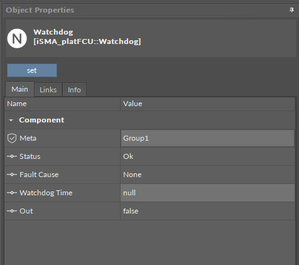Screen dimensions: 299x265
Task: Click the shield icon beside Meta
Action: 12,138
